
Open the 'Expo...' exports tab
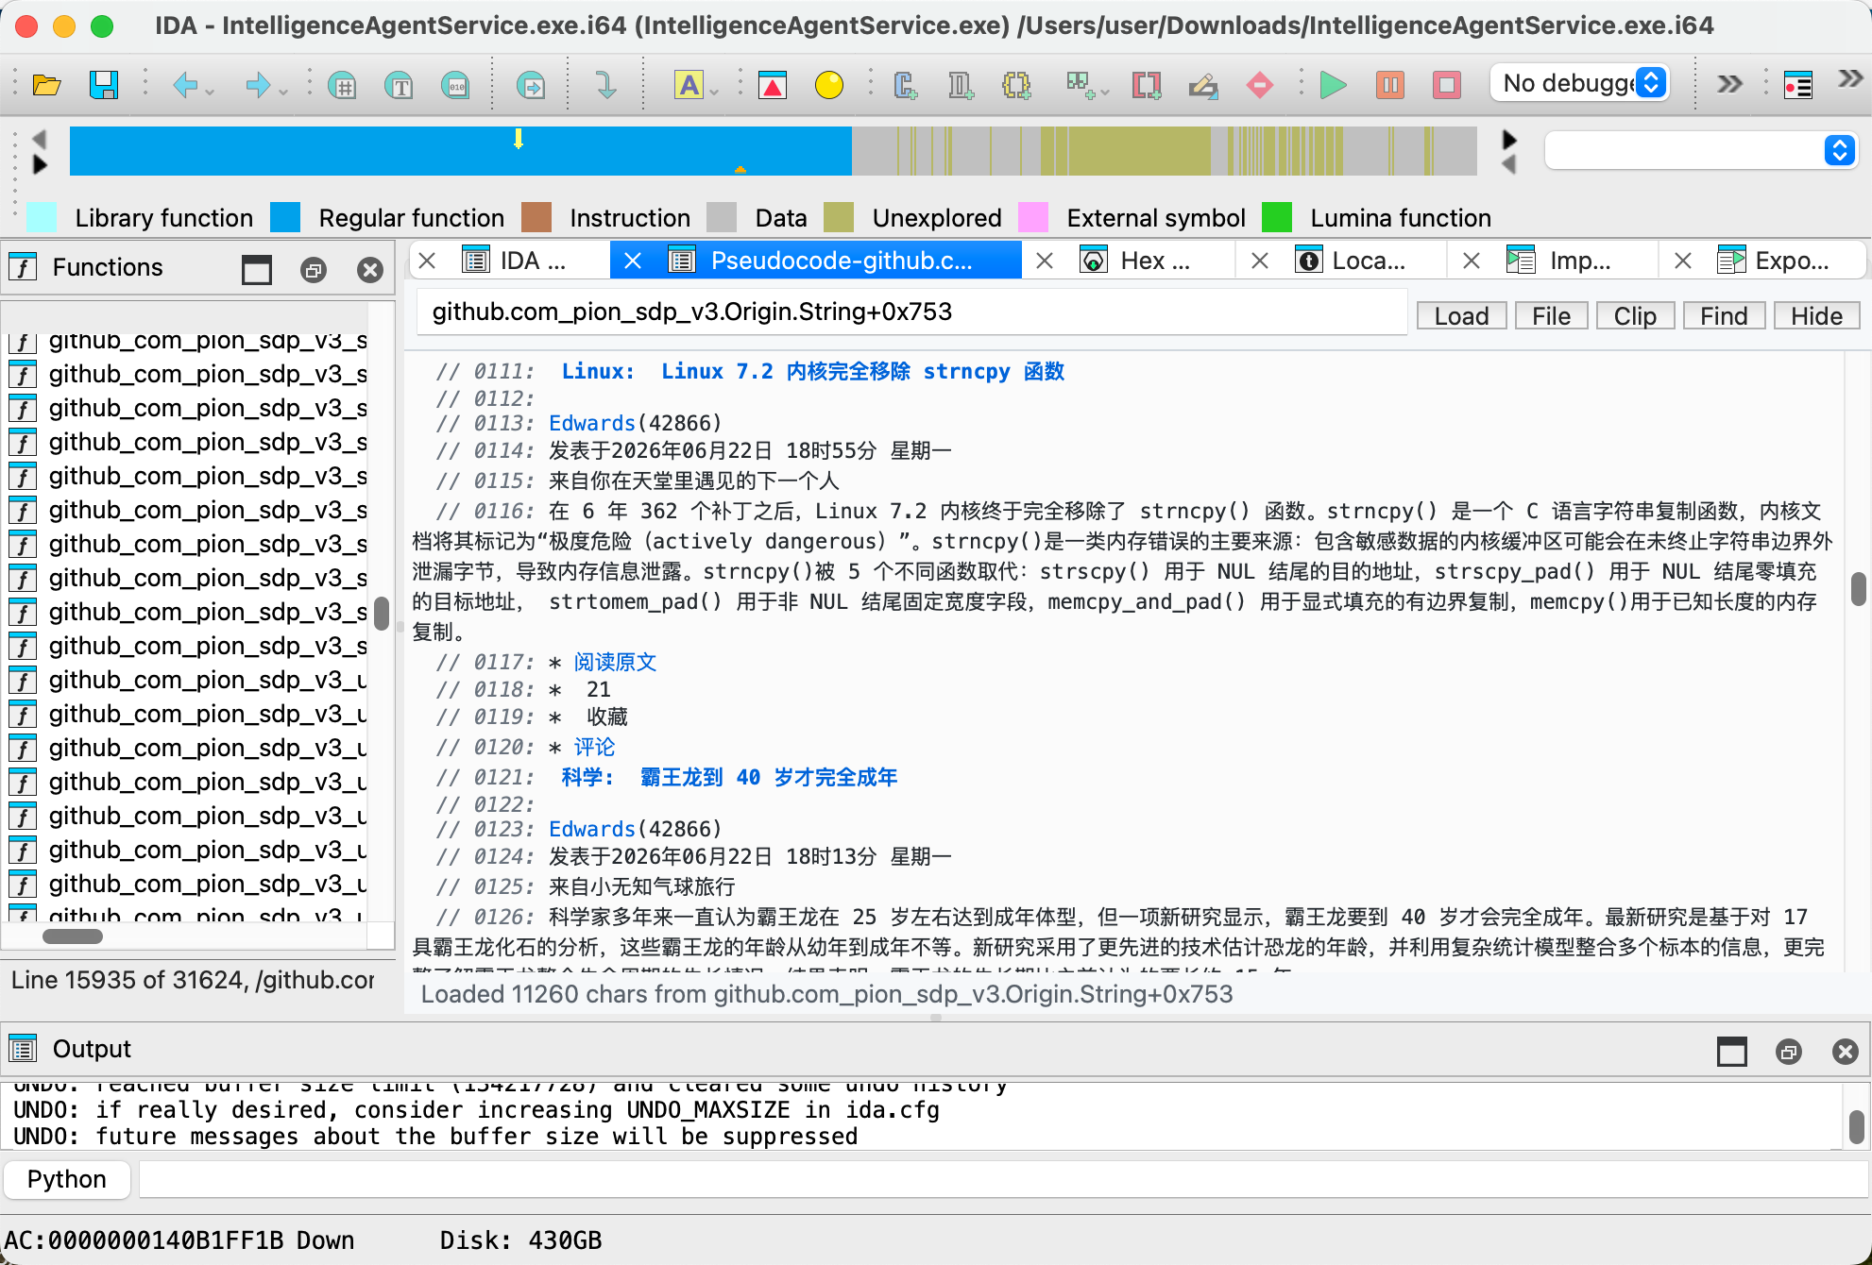click(x=1776, y=261)
